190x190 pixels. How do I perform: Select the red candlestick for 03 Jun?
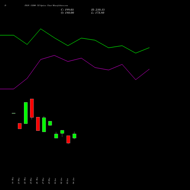click(68, 139)
